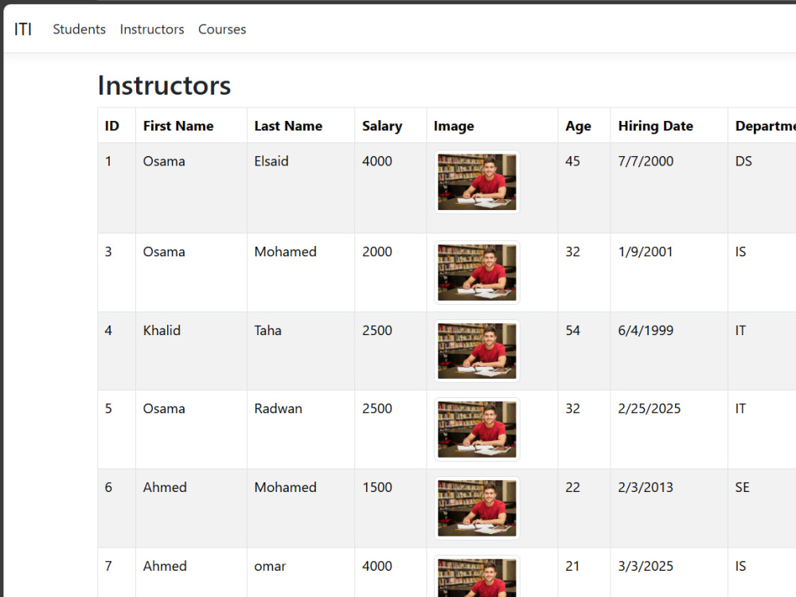Viewport: 796px width, 597px height.
Task: Select the hiring date 1/9/2001
Action: (x=646, y=252)
